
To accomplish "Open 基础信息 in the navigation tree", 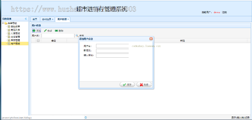I will pos(15,27).
